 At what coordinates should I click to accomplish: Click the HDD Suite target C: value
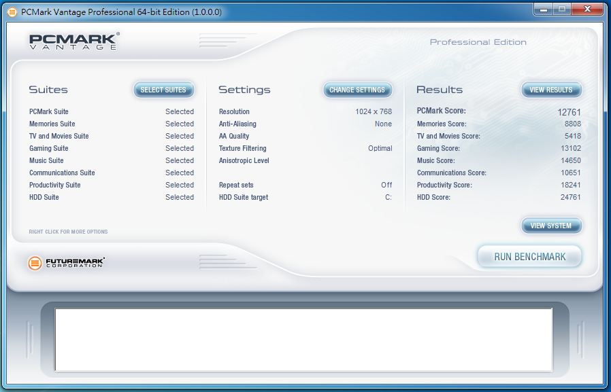point(388,197)
